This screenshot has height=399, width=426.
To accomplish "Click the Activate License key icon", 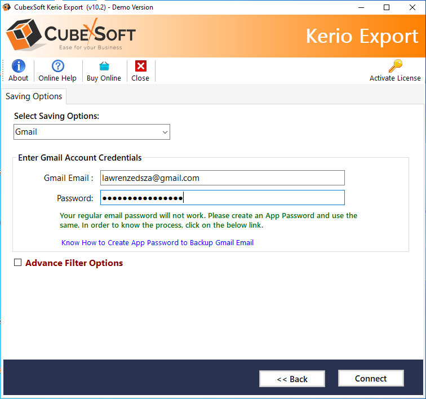I will (x=396, y=66).
